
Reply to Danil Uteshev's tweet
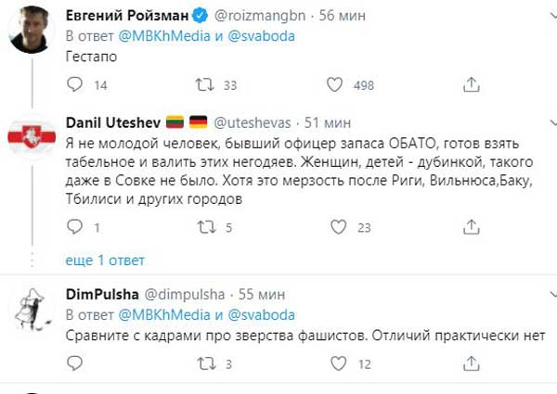click(76, 226)
